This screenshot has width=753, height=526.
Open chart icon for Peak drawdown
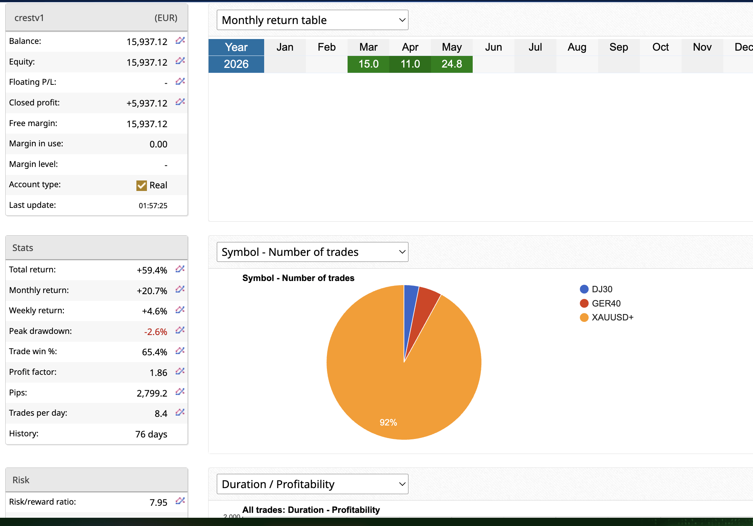[x=180, y=330]
